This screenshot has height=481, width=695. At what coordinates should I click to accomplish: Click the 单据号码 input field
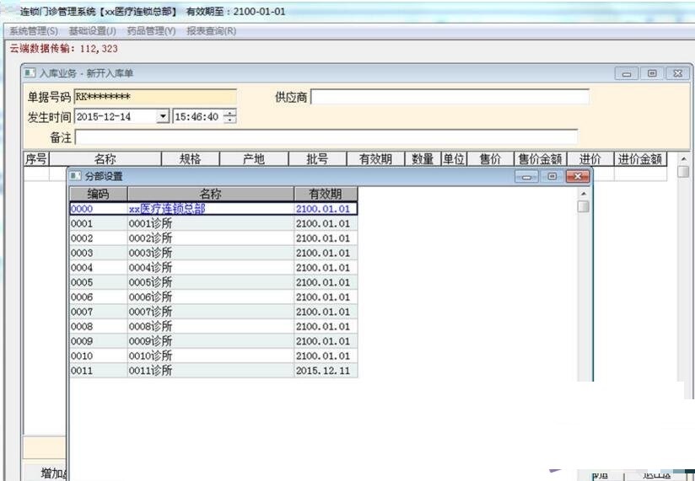(155, 97)
